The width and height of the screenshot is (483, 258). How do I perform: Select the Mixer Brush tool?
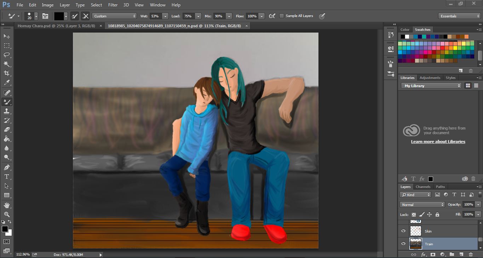tap(7, 102)
